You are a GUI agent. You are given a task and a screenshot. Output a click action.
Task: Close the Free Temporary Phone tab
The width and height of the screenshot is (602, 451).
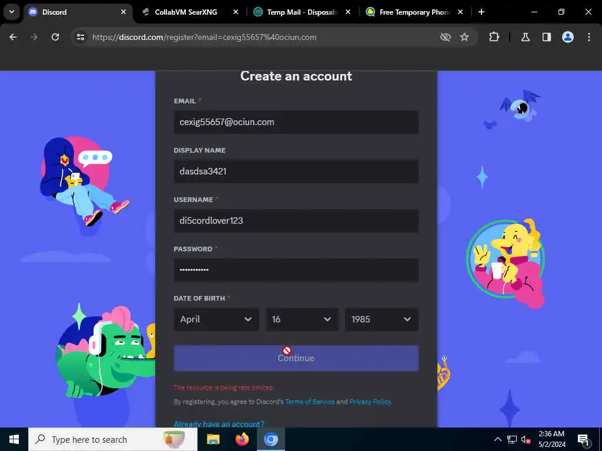tap(460, 12)
